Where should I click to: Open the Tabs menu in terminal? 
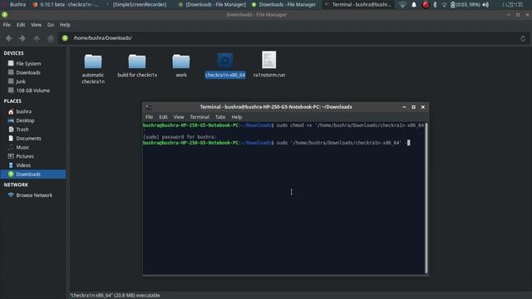(x=220, y=117)
